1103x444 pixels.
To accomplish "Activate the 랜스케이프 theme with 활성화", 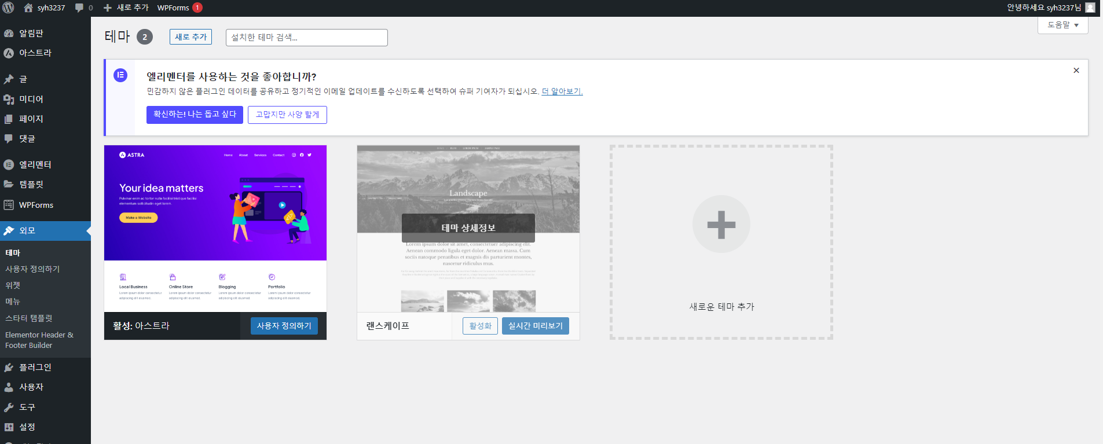I will (x=480, y=326).
